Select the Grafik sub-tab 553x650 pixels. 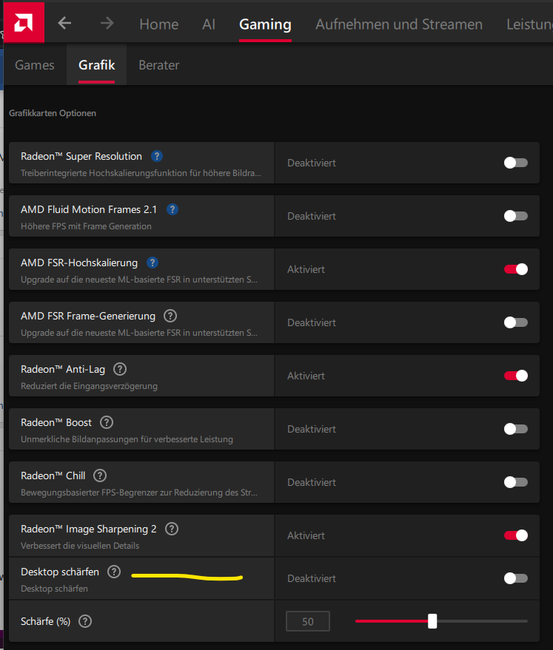tap(97, 65)
